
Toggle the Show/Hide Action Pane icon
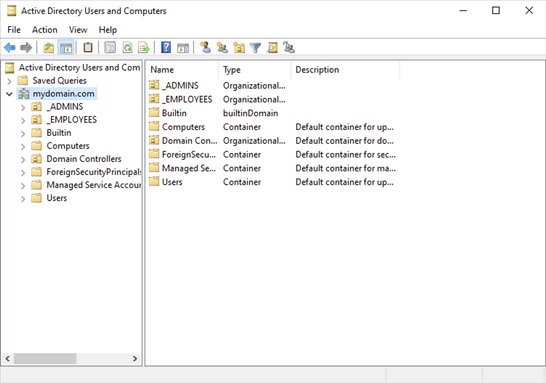(183, 48)
